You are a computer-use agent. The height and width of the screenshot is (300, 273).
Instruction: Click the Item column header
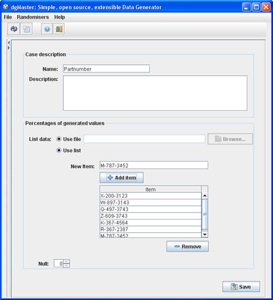click(150, 189)
